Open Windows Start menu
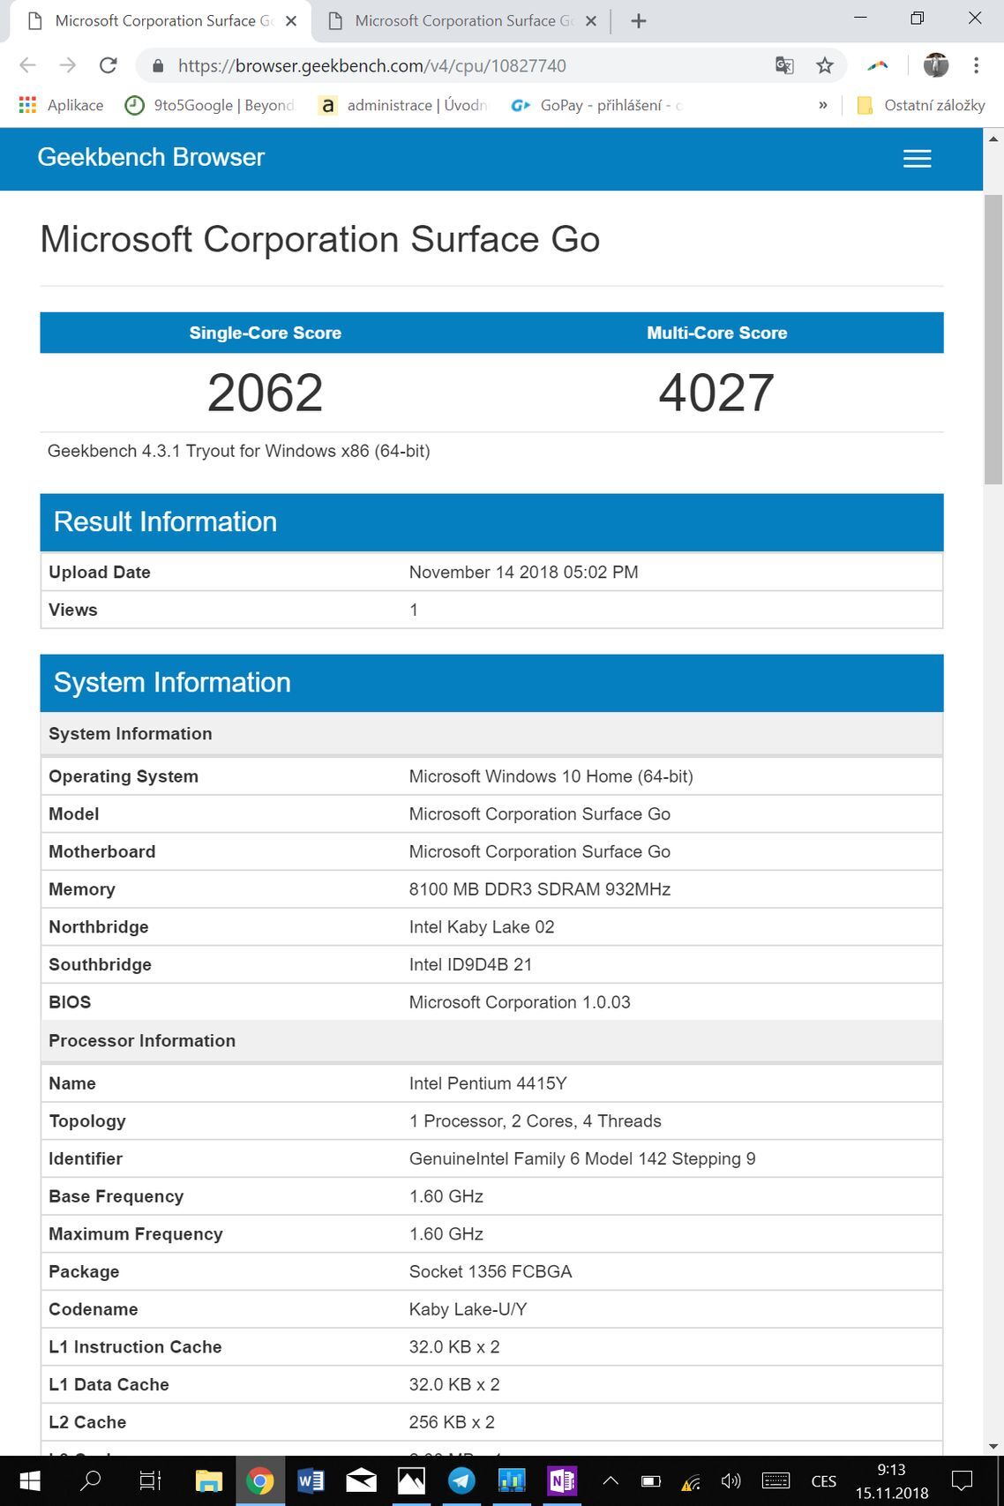The height and width of the screenshot is (1506, 1004). pos(29,1480)
